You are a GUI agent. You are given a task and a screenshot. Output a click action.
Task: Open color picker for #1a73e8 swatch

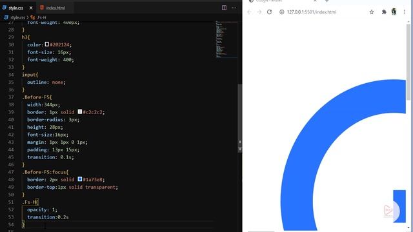[80, 179]
